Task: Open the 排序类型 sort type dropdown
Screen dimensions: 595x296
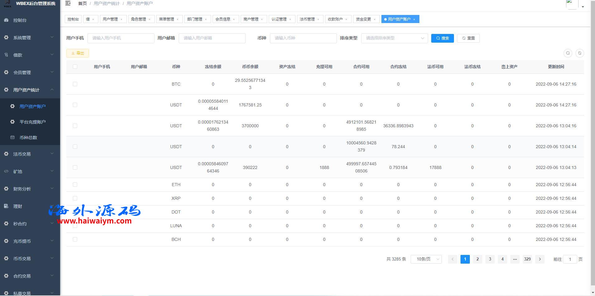Action: (x=394, y=38)
